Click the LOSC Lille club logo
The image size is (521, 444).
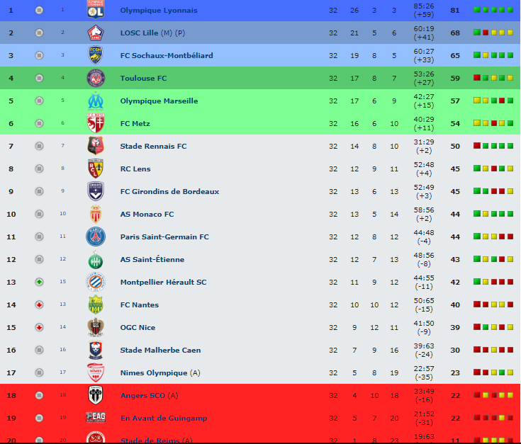point(96,33)
